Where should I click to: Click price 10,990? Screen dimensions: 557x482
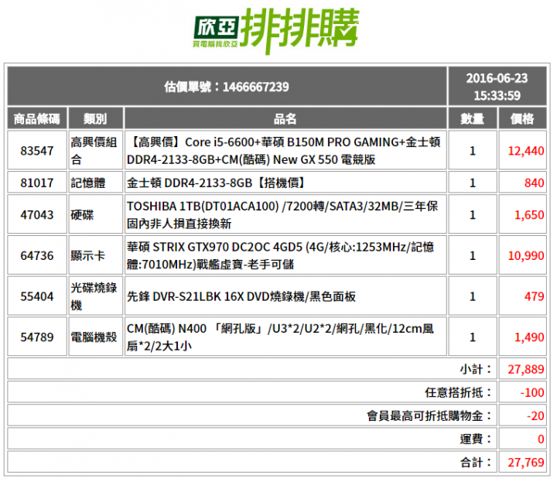(x=526, y=255)
